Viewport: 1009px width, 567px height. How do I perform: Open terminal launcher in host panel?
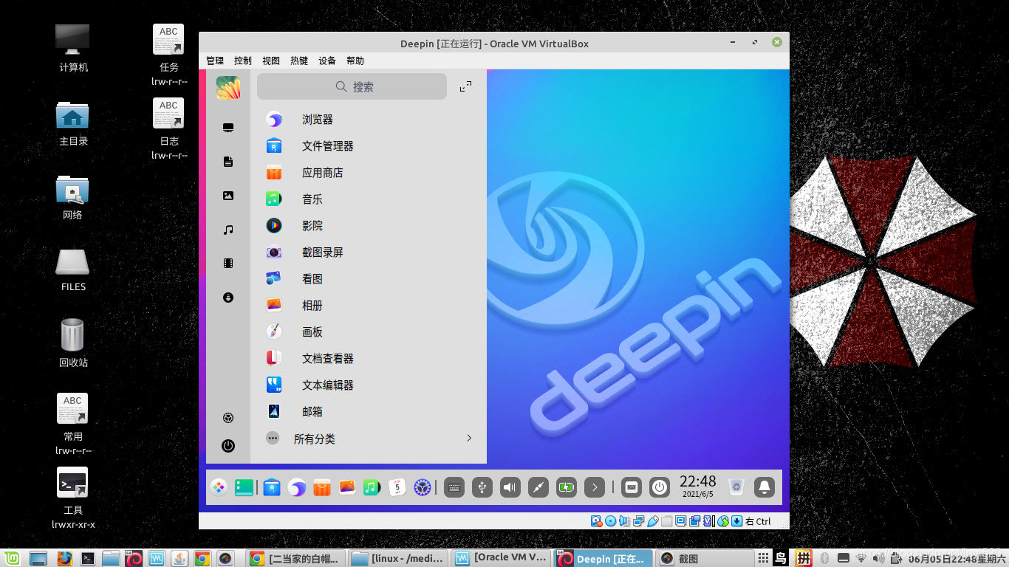click(x=88, y=558)
